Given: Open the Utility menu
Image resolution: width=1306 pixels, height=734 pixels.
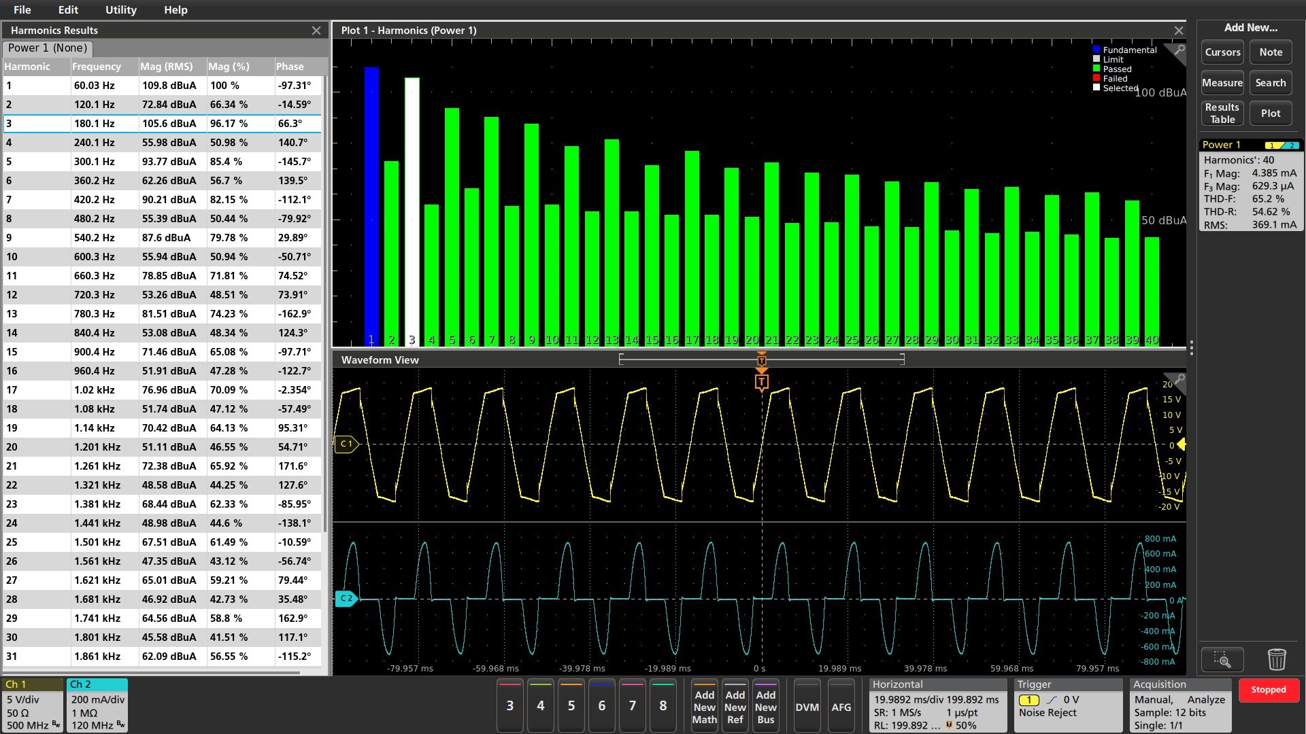Looking at the screenshot, I should pos(120,10).
